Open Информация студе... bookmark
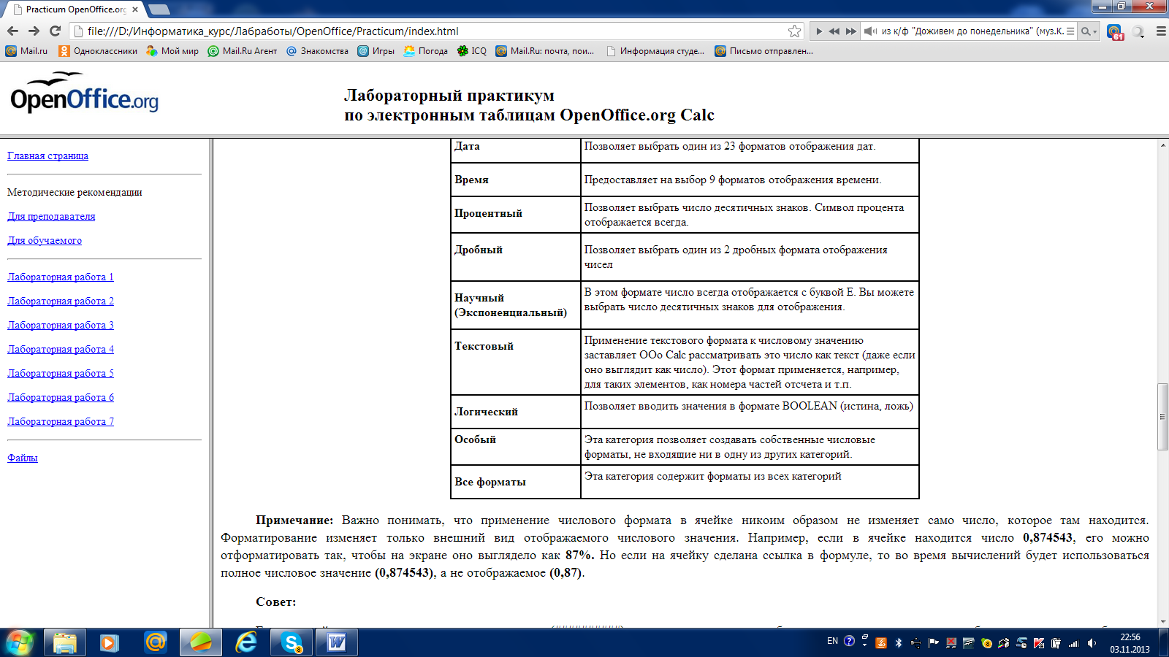 [x=655, y=51]
